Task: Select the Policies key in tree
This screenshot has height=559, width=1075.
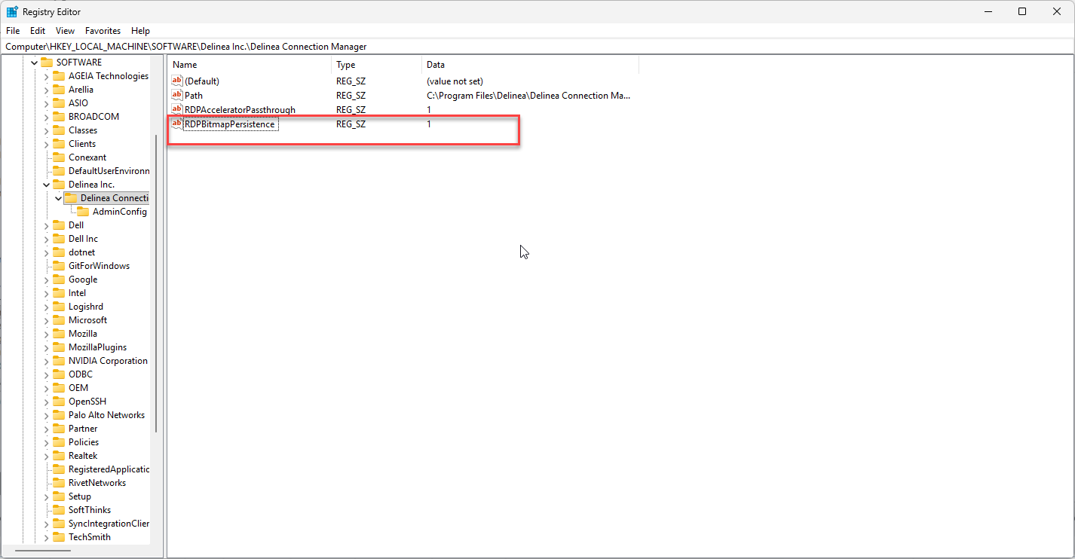Action: click(83, 442)
